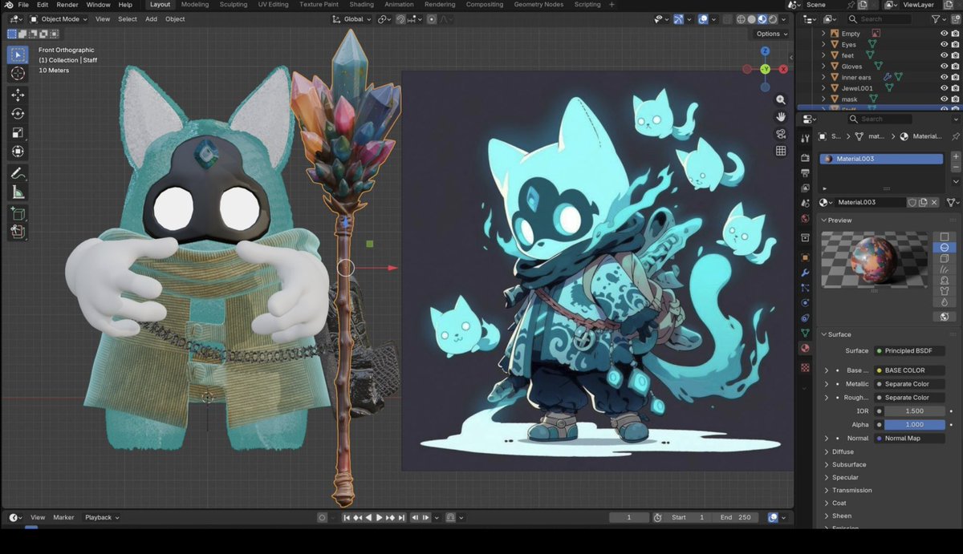Open the Modifiers wrench properties tab
963x554 pixels.
(805, 273)
